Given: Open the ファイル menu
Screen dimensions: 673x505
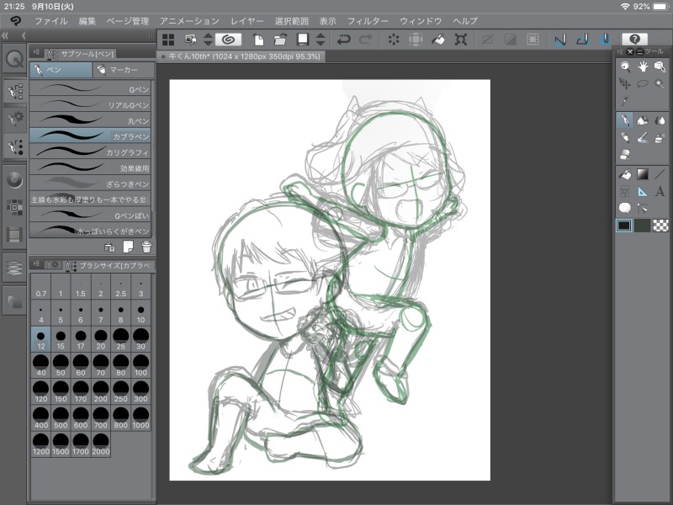Looking at the screenshot, I should tap(51, 21).
